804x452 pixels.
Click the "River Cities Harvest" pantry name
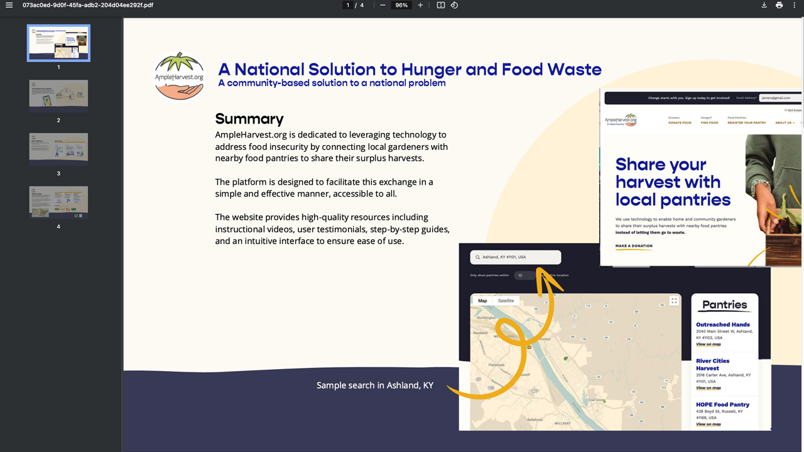click(x=713, y=365)
